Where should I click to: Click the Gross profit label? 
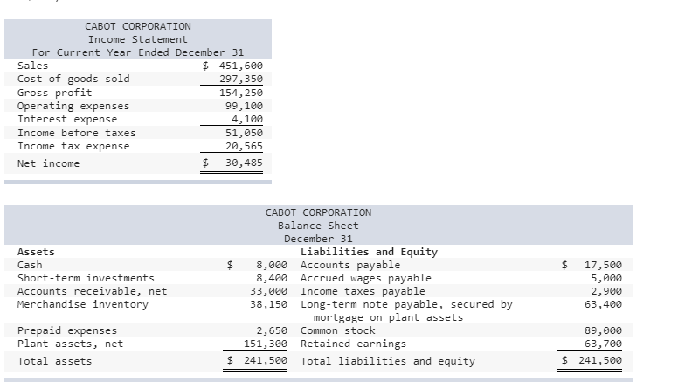coord(54,93)
